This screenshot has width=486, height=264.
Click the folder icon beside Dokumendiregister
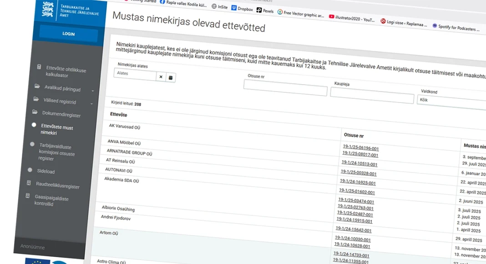tap(35, 112)
